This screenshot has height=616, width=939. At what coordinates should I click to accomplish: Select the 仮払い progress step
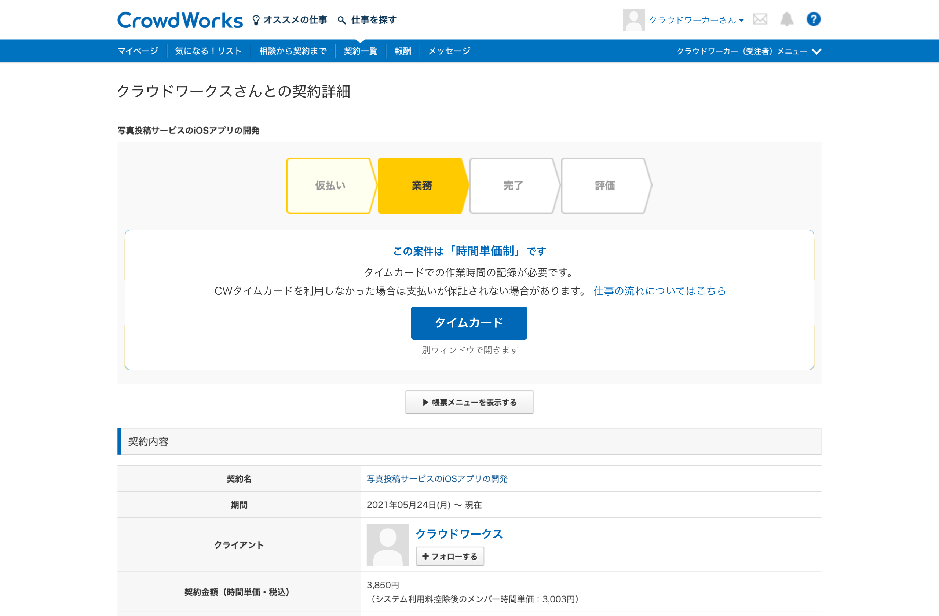coord(330,186)
